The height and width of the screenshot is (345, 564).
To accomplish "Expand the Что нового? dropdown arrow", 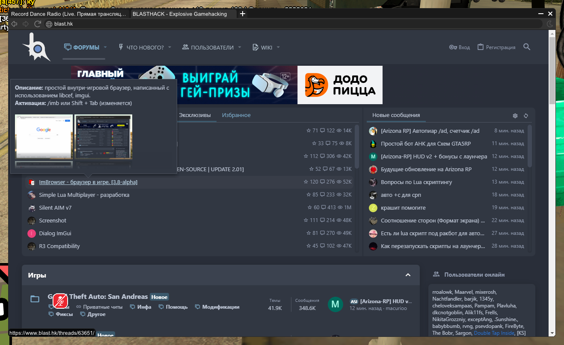I will pyautogui.click(x=169, y=47).
